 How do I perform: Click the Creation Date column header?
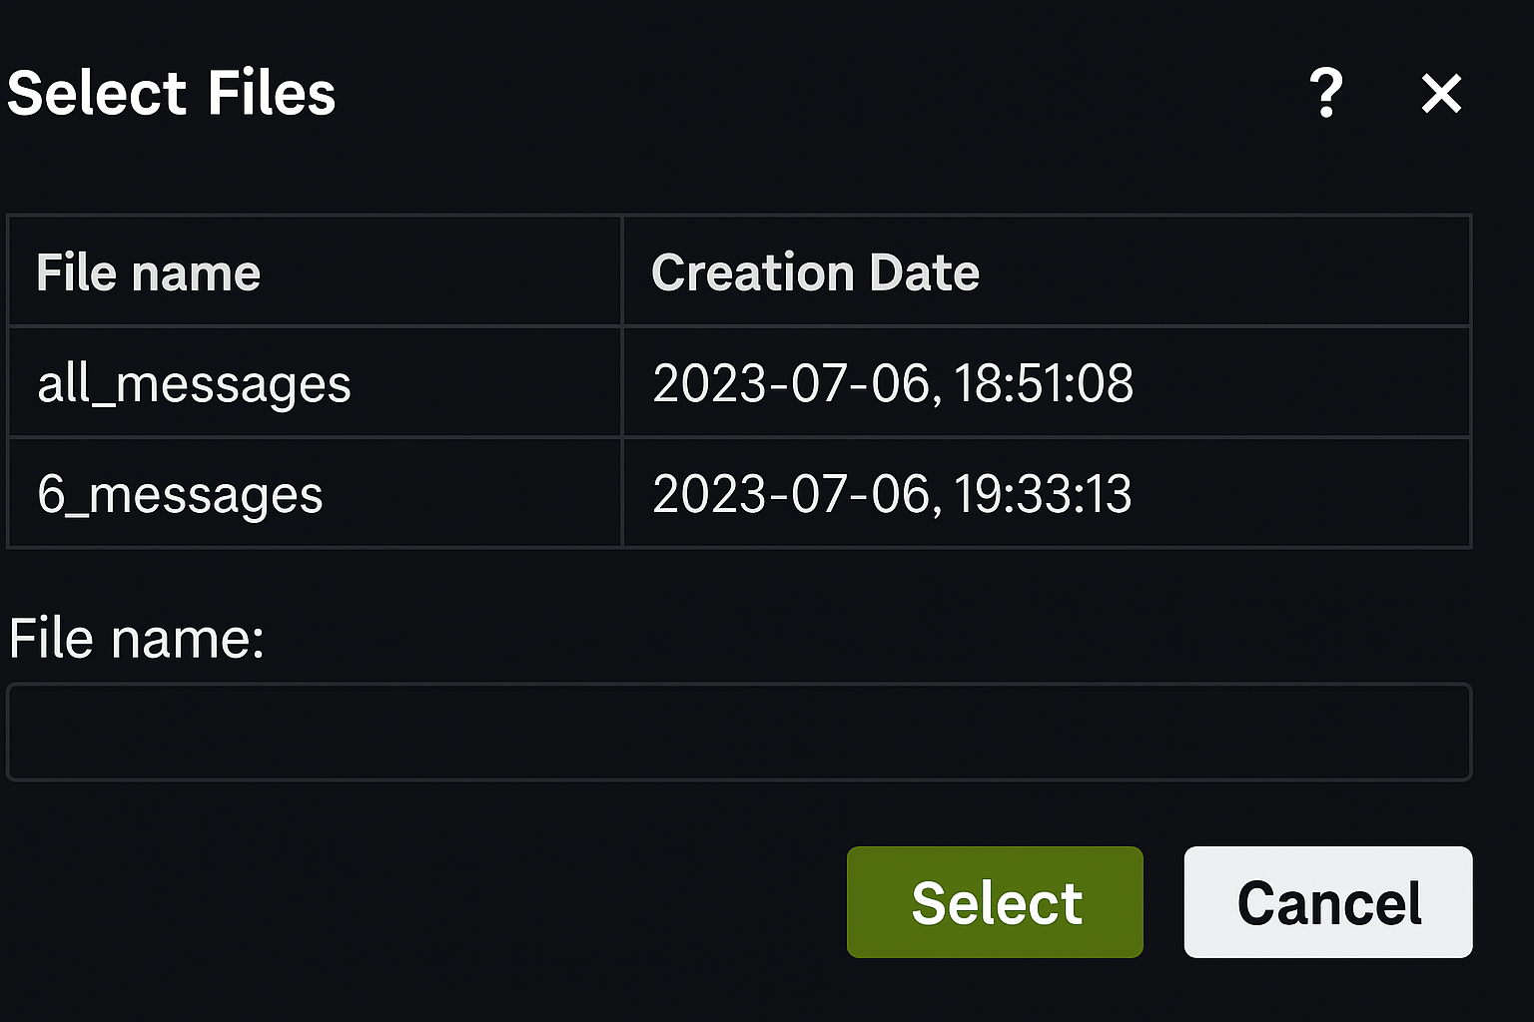(815, 271)
